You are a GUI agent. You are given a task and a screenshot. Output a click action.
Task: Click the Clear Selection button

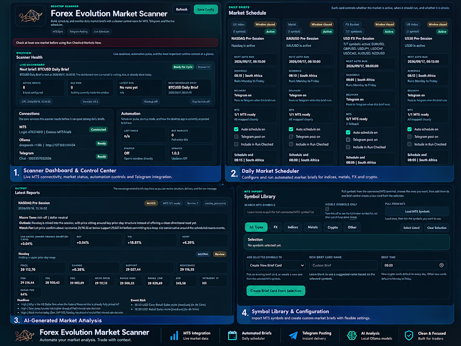coord(437,228)
